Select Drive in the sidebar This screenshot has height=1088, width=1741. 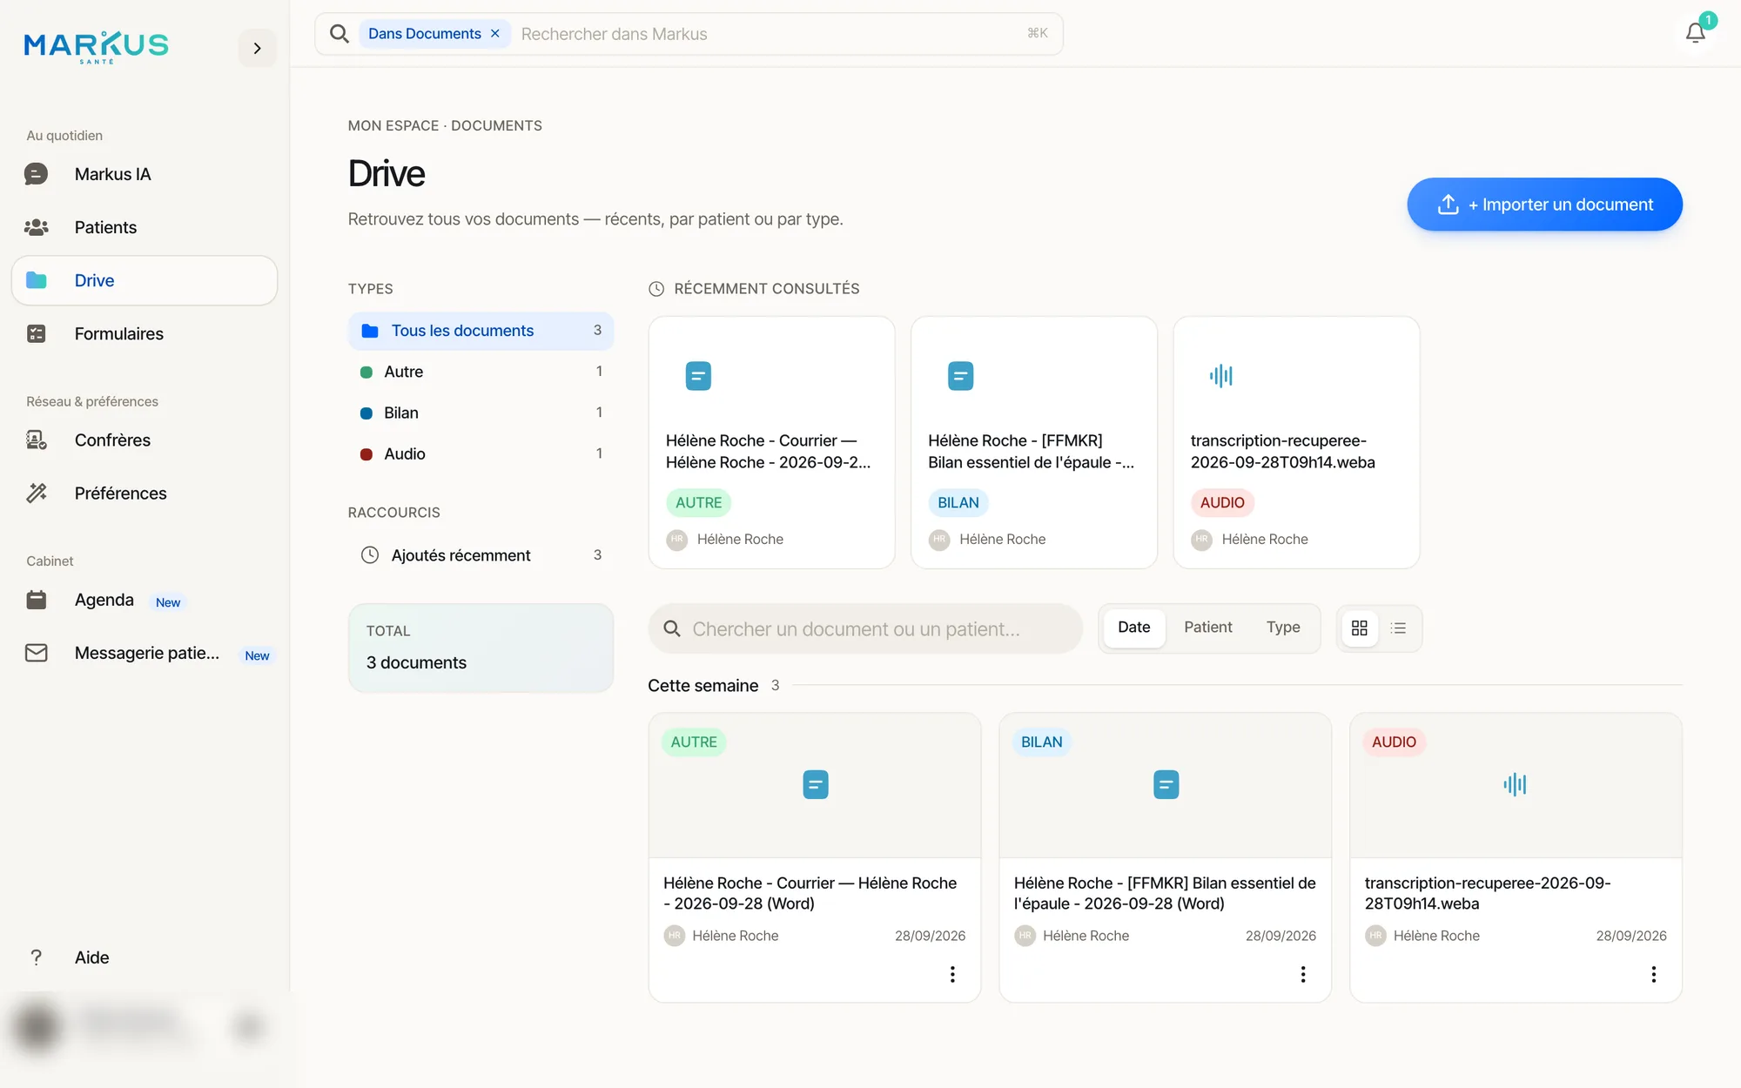click(x=145, y=280)
